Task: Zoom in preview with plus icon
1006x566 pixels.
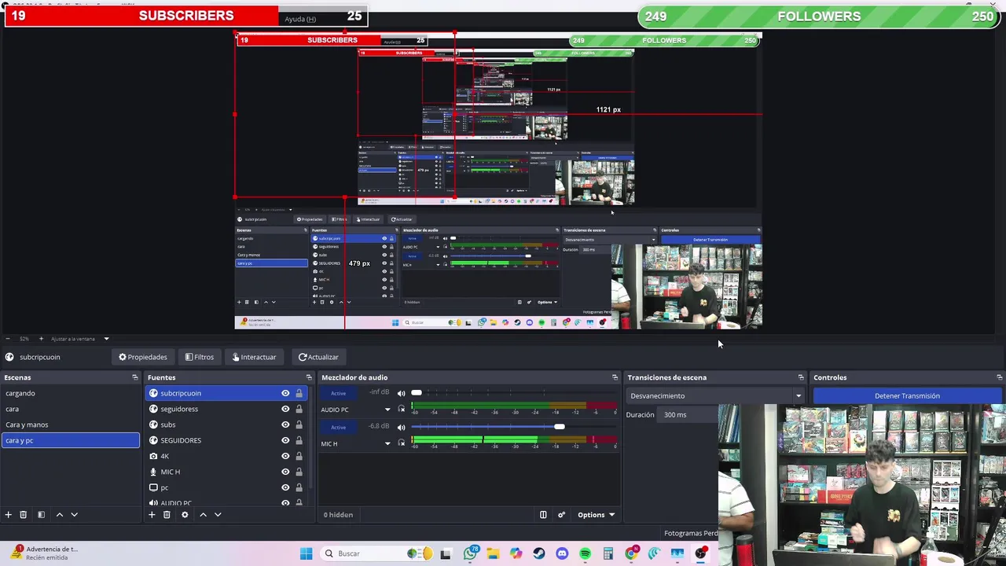Action: coord(42,339)
